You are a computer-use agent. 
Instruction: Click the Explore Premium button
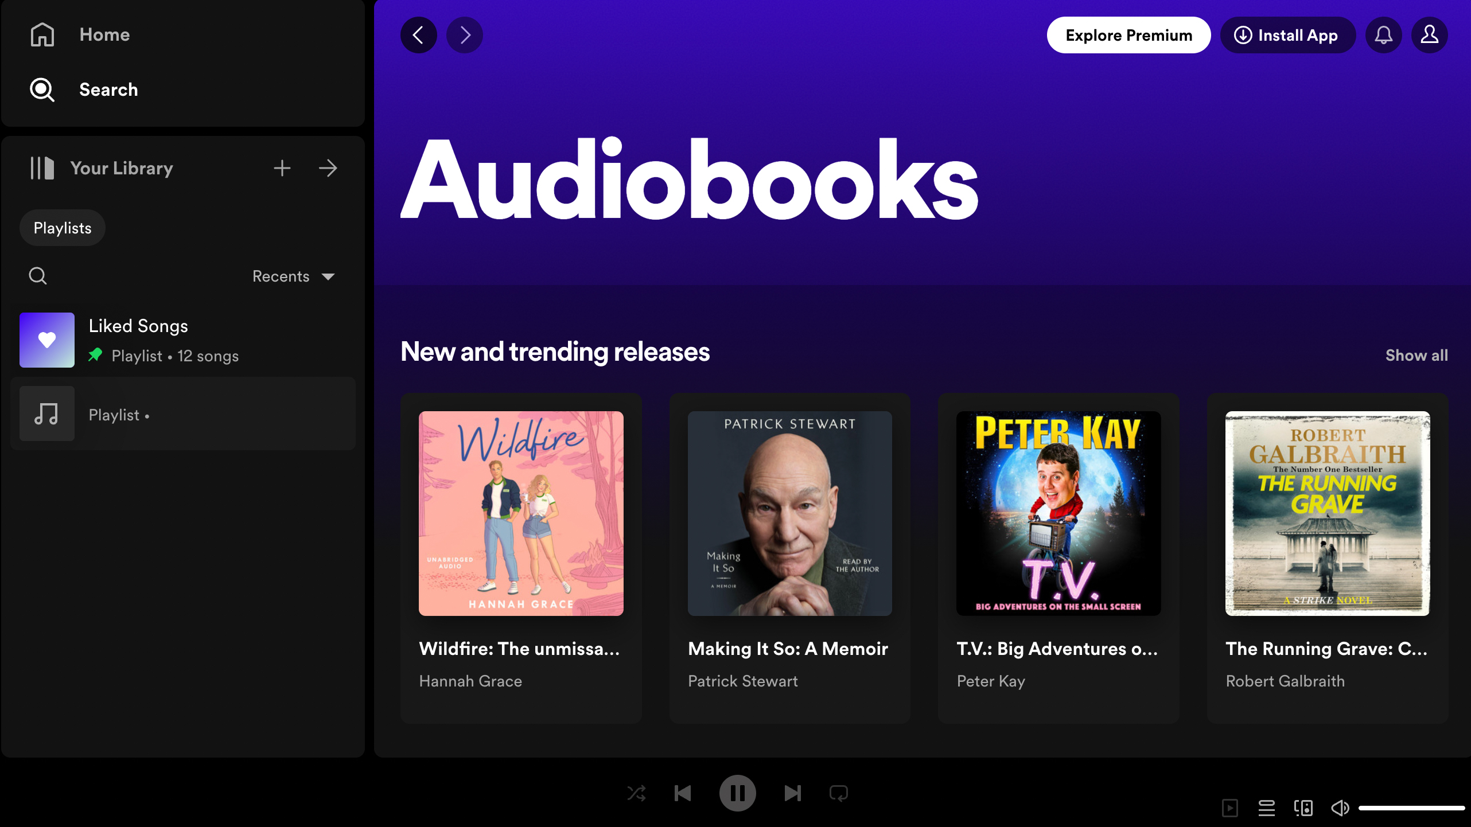coord(1128,35)
